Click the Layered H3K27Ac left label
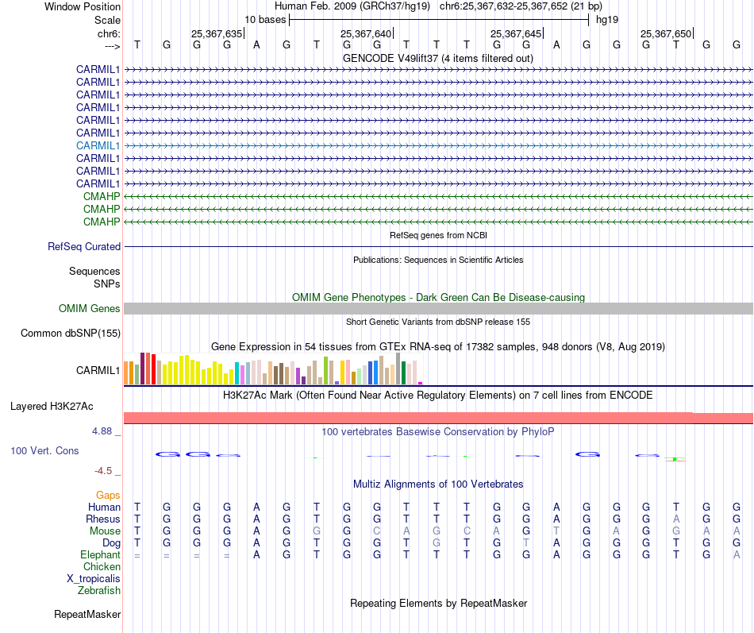Screen dimensions: 754x633 coord(52,407)
